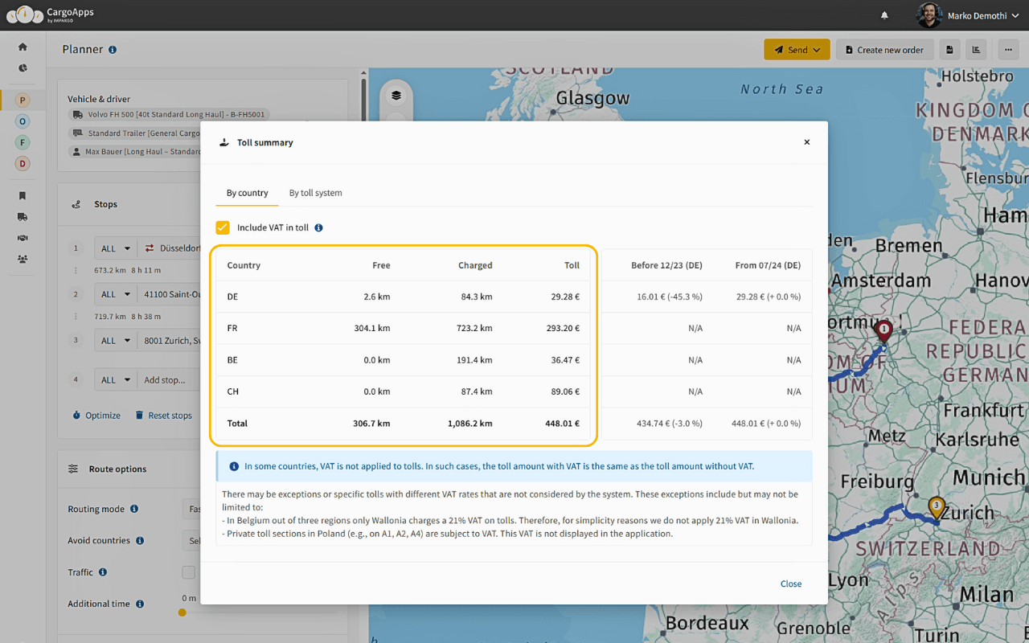Image resolution: width=1029 pixels, height=643 pixels.
Task: Open the Home icon in the sidebar
Action: 22,47
